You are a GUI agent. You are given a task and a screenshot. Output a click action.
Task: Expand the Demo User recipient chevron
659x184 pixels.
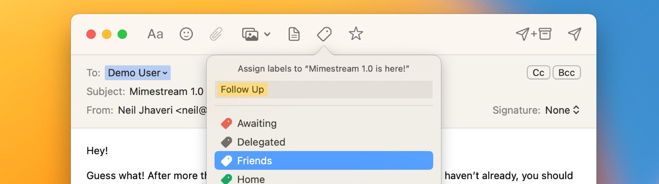pos(165,73)
